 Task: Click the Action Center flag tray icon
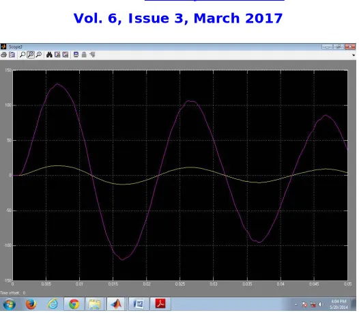pos(304,305)
